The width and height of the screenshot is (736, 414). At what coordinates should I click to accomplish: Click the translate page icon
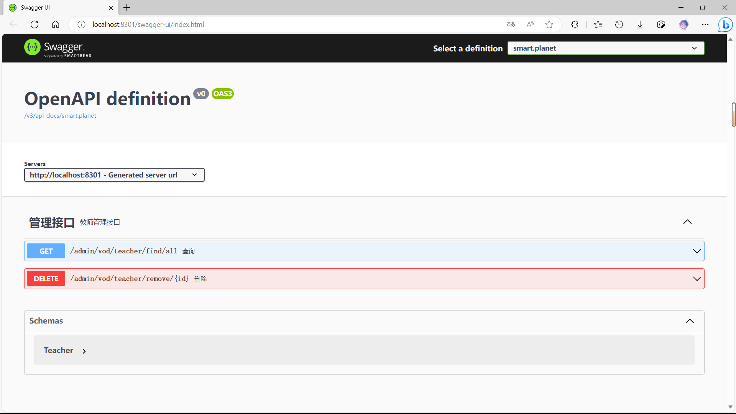click(511, 25)
